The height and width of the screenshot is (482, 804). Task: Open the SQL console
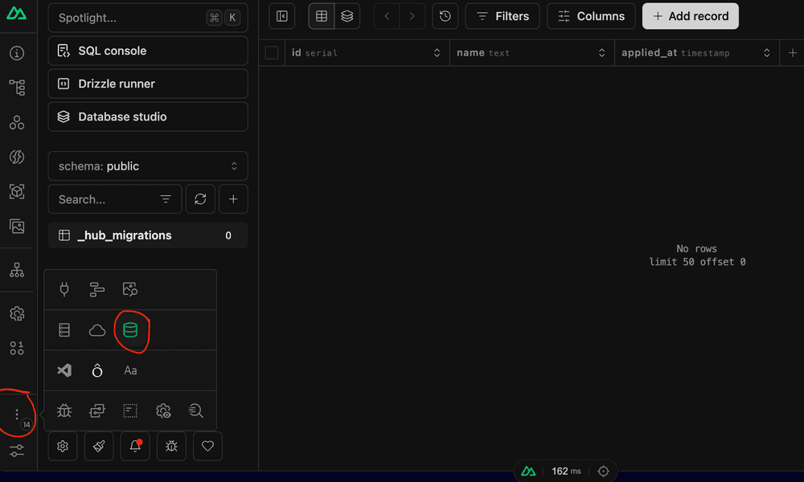point(147,51)
